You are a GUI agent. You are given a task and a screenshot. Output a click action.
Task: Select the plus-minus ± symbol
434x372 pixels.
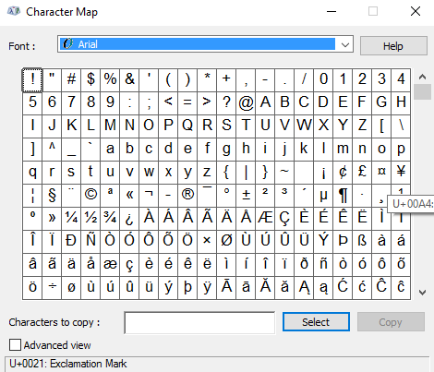246,196
